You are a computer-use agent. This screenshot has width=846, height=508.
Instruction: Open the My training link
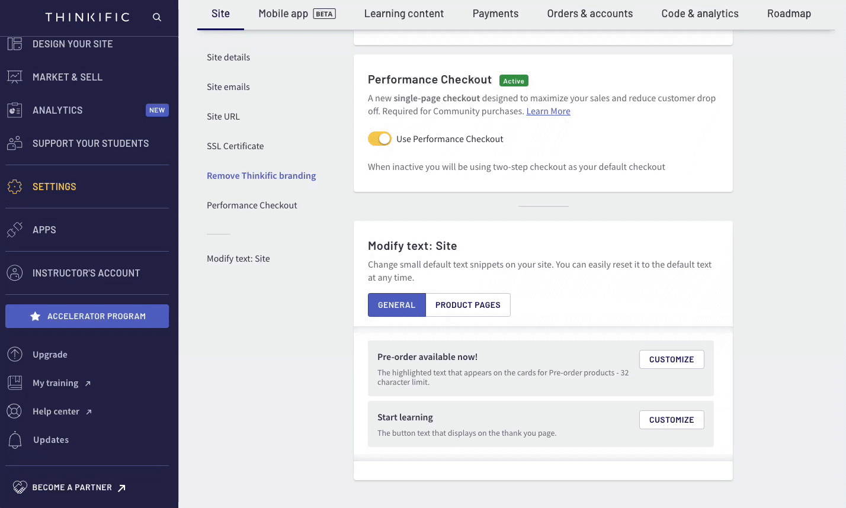click(55, 383)
